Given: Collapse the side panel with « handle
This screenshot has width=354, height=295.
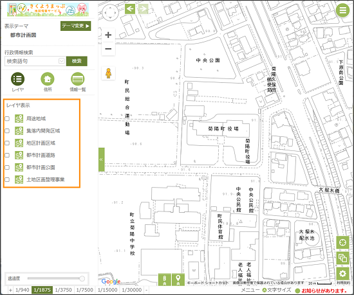Looking at the screenshot, I should [101, 159].
